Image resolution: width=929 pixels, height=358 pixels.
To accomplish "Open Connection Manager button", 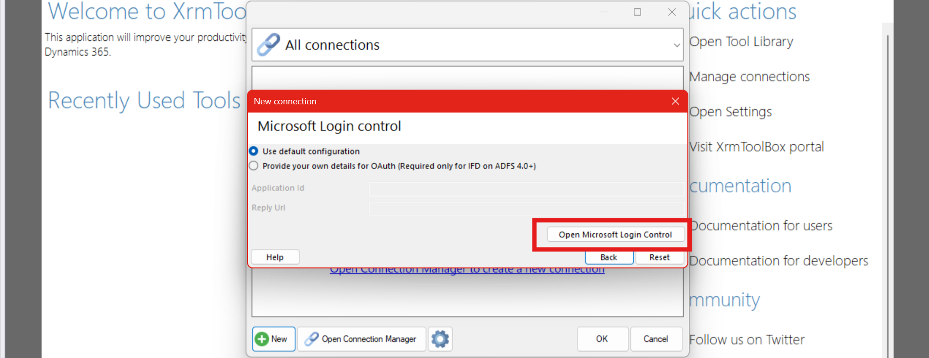I will (361, 339).
